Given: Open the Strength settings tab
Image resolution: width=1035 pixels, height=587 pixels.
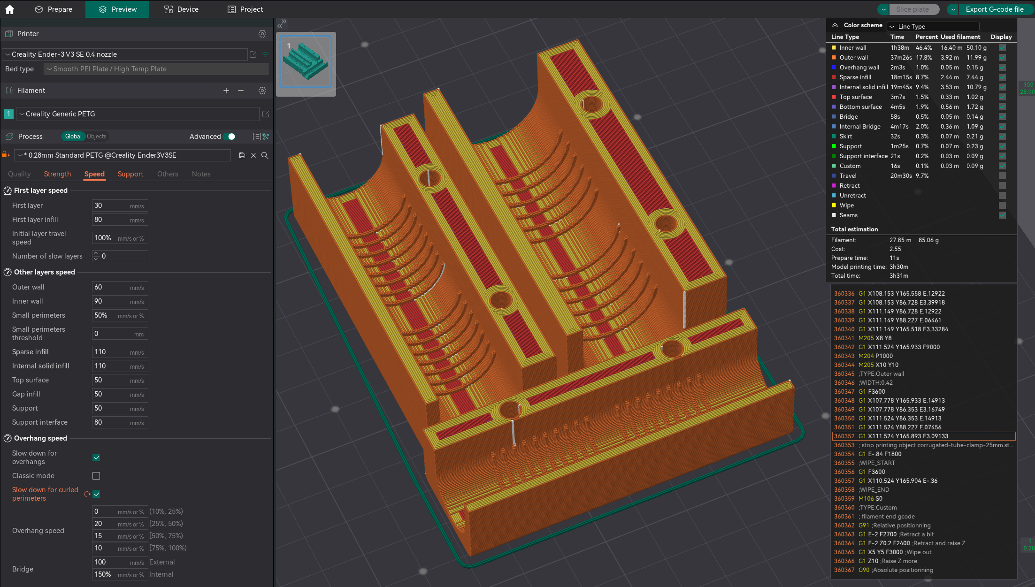Looking at the screenshot, I should point(57,174).
